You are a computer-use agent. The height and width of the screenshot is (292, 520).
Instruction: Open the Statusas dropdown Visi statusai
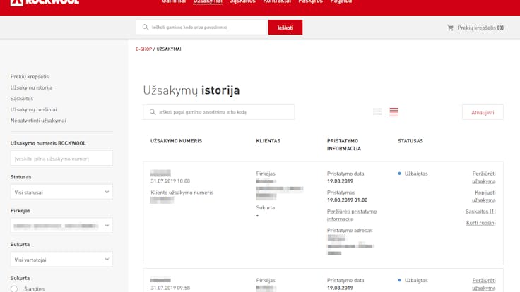[x=61, y=192]
